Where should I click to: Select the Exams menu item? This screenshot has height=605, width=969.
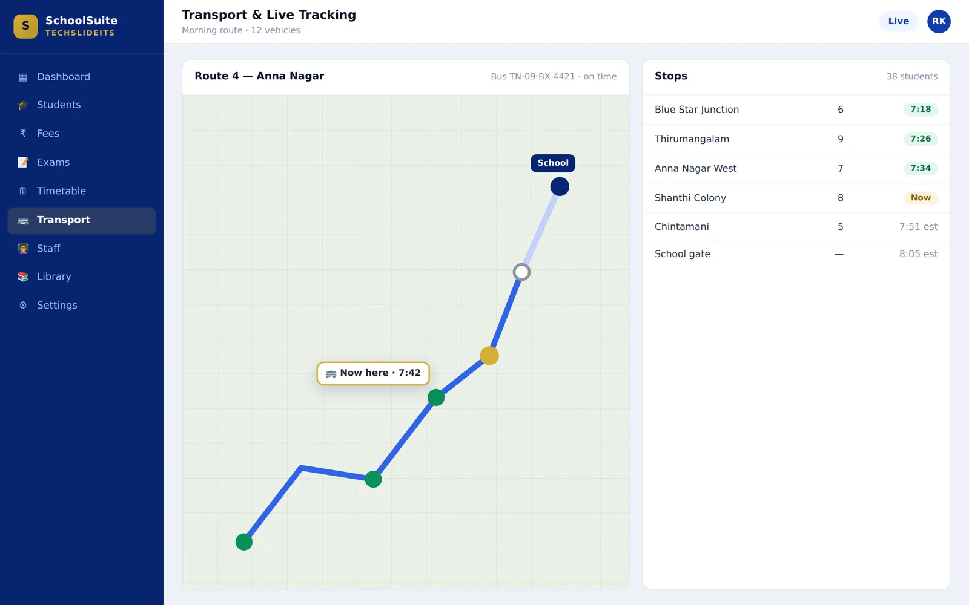[82, 162]
